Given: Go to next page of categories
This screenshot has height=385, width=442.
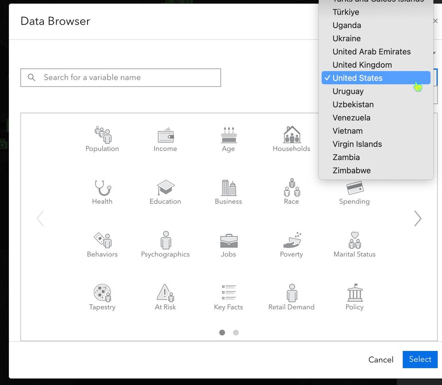Looking at the screenshot, I should [418, 218].
